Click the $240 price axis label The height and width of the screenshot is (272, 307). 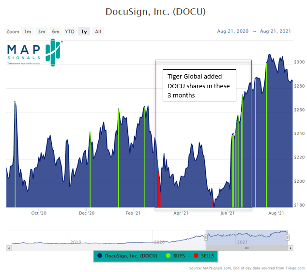(299, 133)
